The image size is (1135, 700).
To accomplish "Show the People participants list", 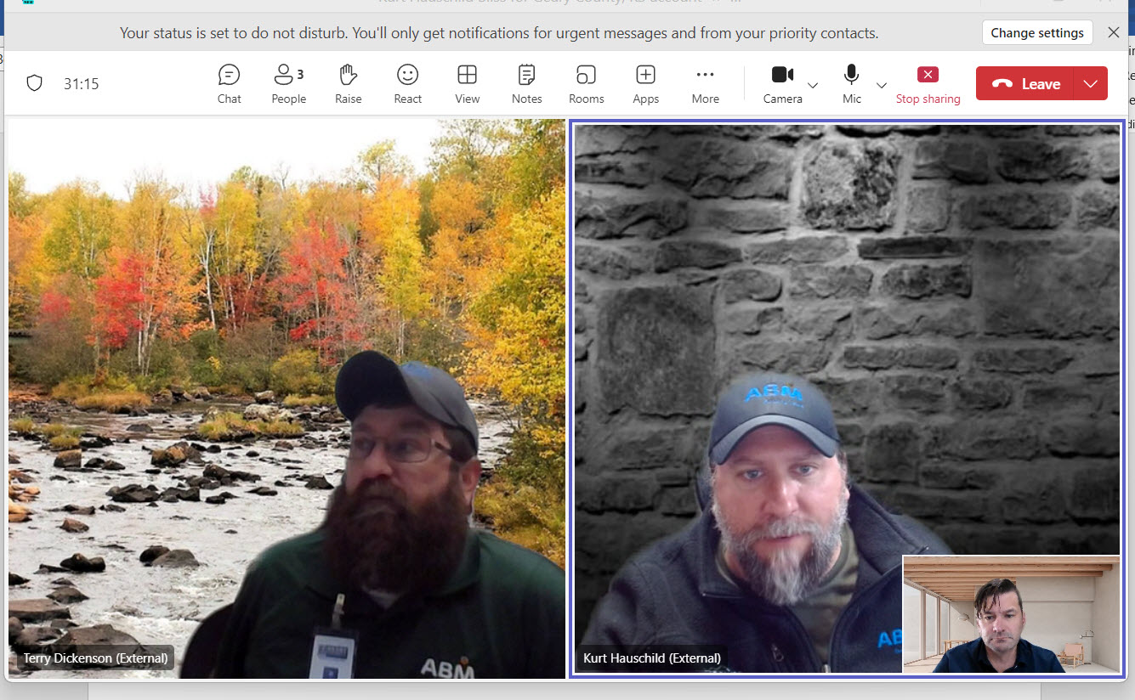I will coord(288,84).
